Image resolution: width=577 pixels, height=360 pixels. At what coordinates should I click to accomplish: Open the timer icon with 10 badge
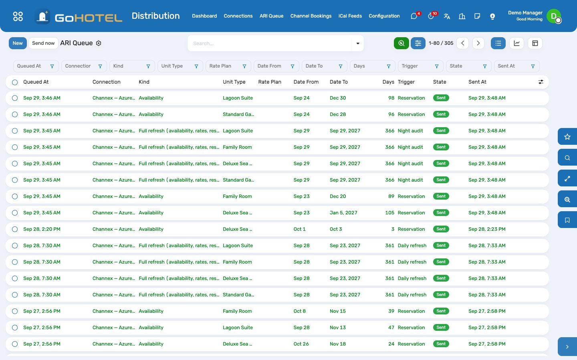[x=431, y=16]
